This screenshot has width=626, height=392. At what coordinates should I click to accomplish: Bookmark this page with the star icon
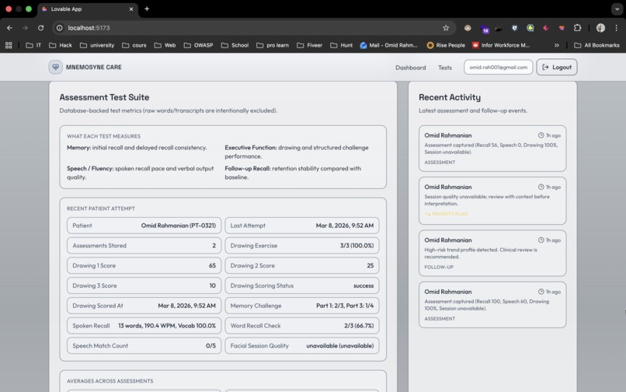(x=446, y=28)
